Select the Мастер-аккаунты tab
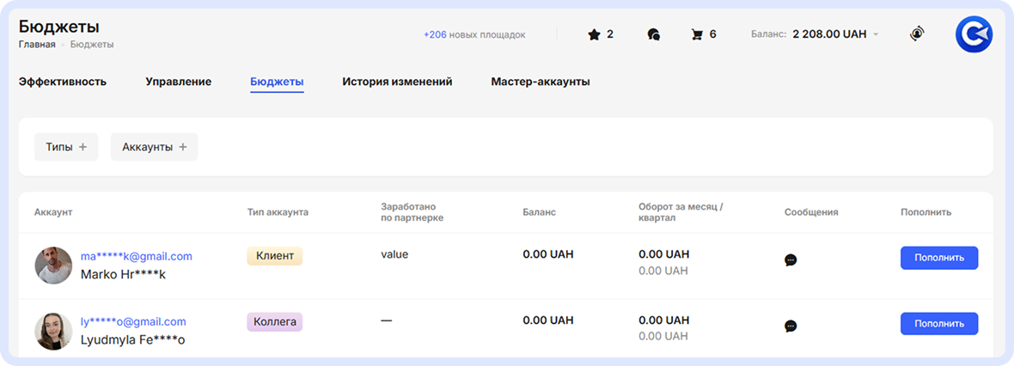Image resolution: width=1014 pixels, height=366 pixels. coord(541,82)
